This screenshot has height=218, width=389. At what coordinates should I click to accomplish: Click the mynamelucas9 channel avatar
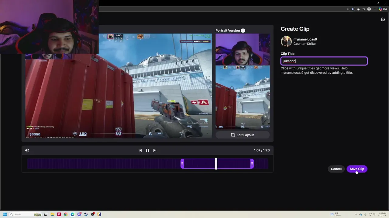pos(286,41)
